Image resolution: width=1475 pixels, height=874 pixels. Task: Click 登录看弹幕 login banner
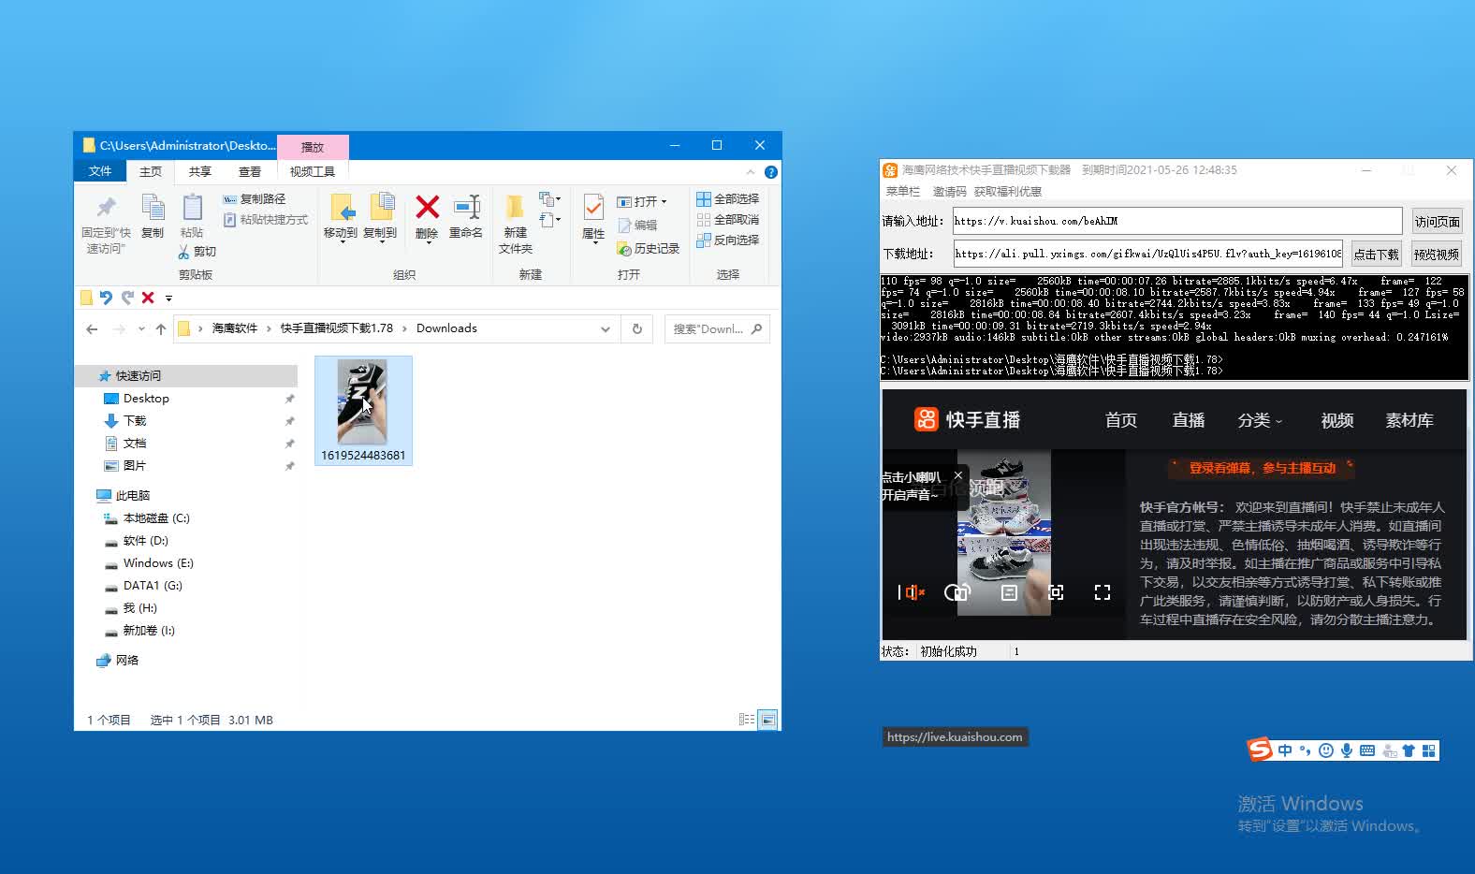1263,468
